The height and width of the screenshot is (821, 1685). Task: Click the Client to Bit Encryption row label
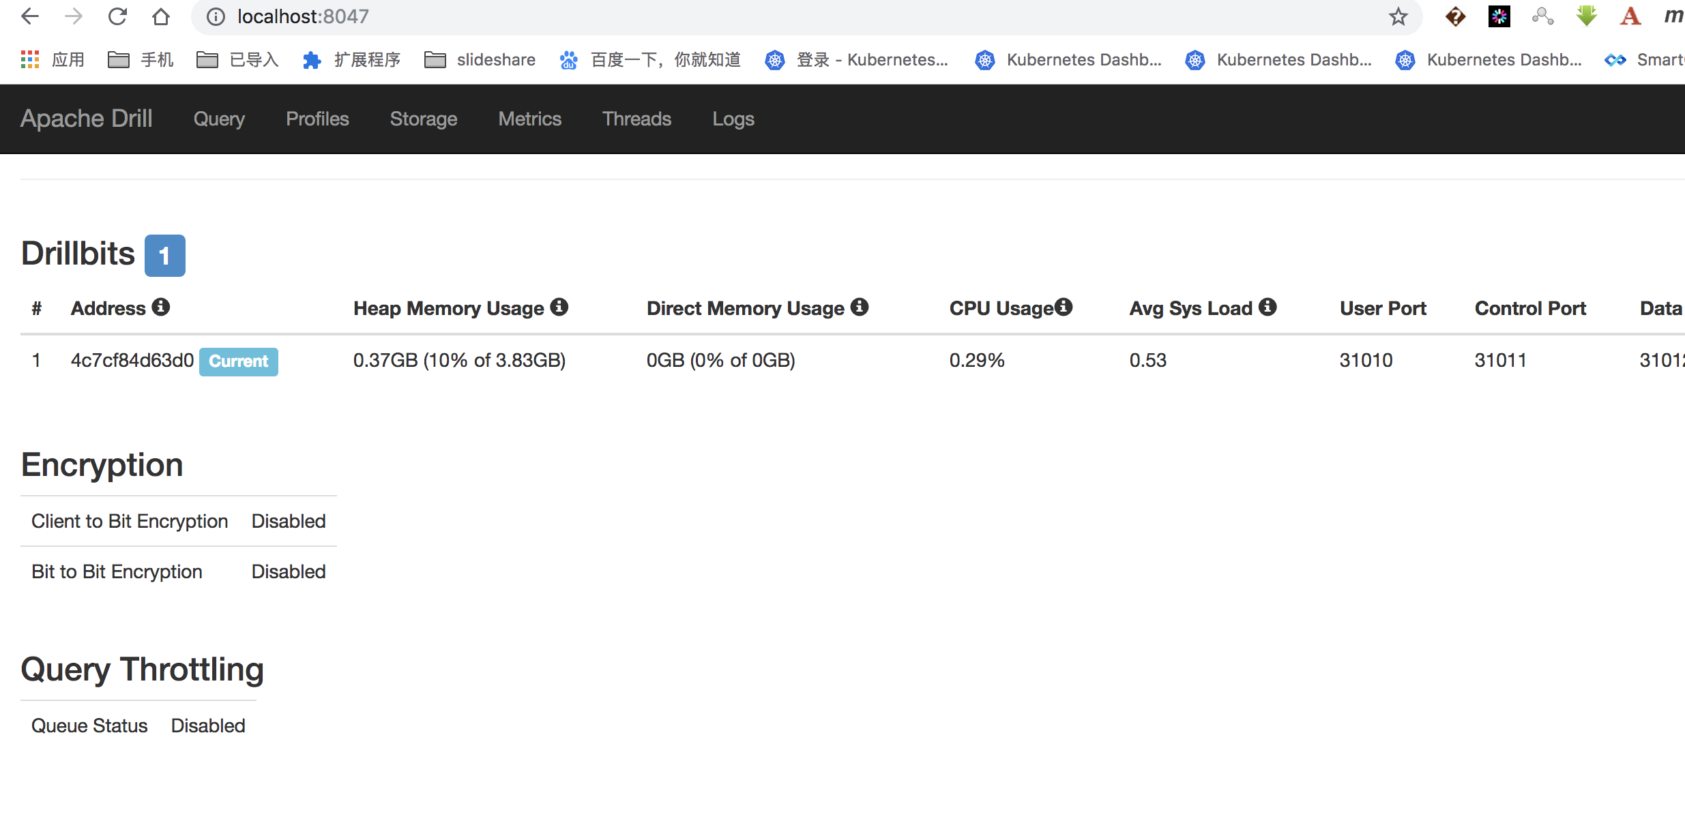pyautogui.click(x=130, y=521)
